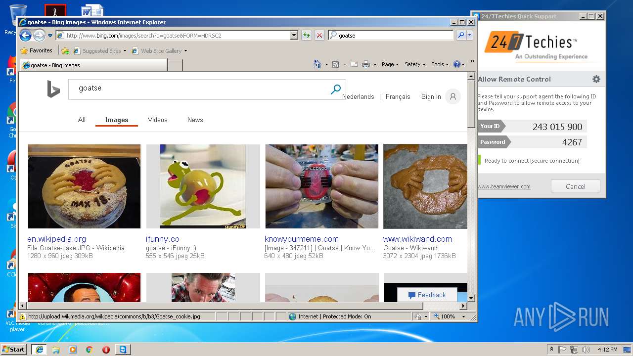
Task: Open Chrome from the taskbar
Action: tap(89, 350)
